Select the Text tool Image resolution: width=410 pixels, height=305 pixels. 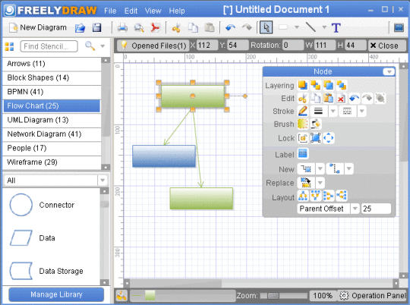(x=336, y=28)
